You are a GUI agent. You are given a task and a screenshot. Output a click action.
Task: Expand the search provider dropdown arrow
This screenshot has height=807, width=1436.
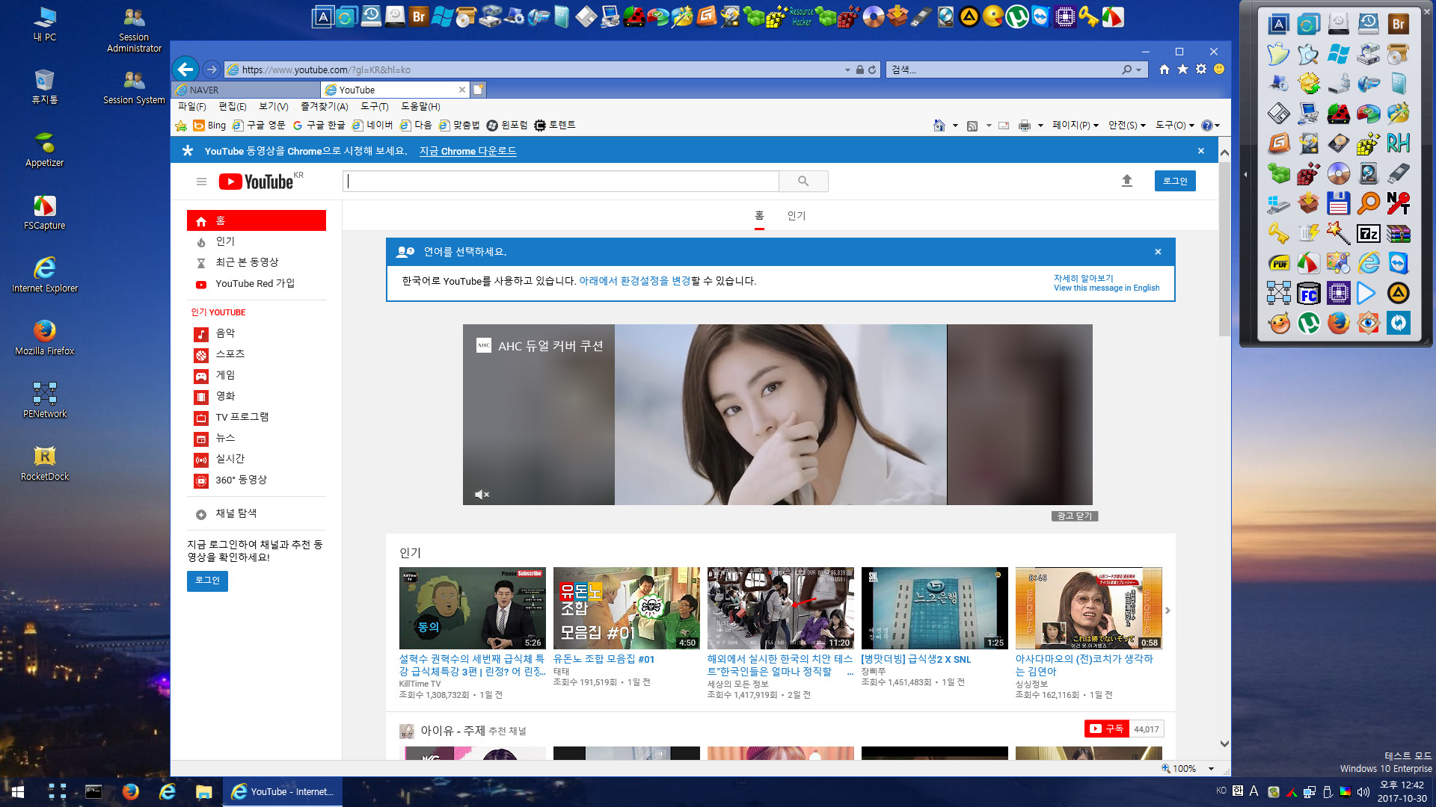(1139, 69)
